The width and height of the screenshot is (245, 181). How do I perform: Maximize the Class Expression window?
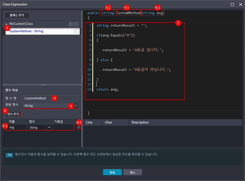(x=232, y=4)
